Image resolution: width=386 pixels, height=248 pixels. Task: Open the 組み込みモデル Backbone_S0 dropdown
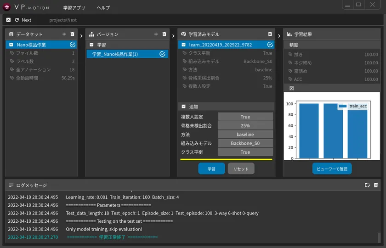coord(245,143)
